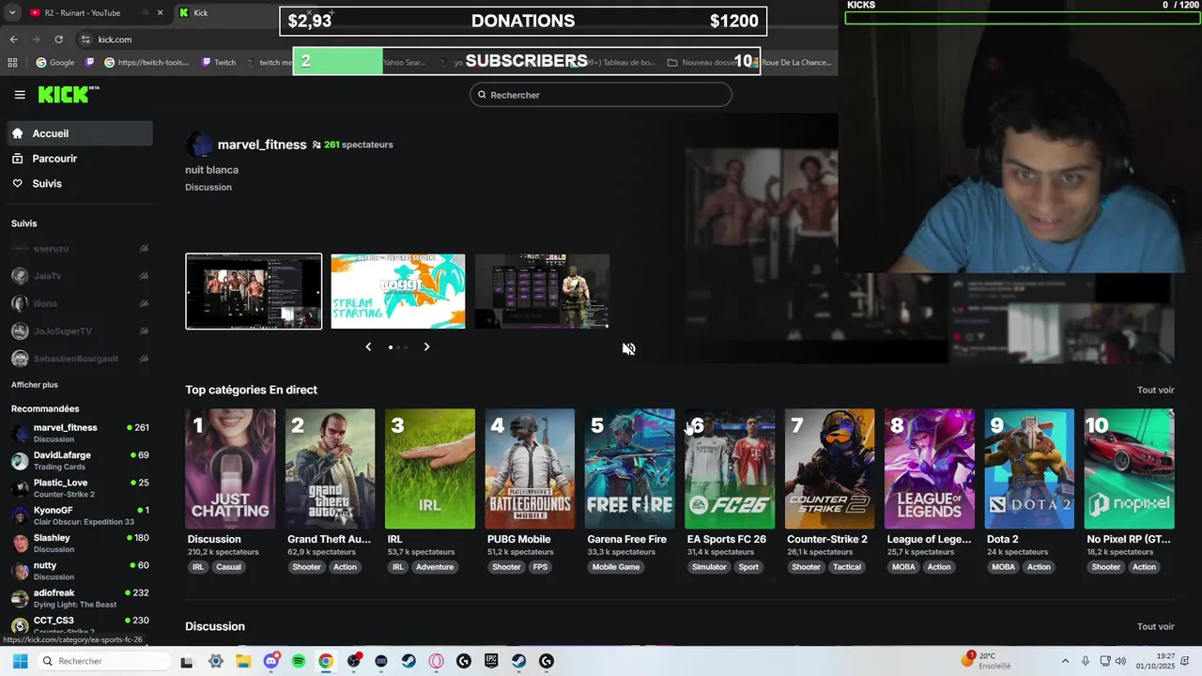This screenshot has width=1202, height=676.
Task: Click the Casual tag under Discussion
Action: [229, 567]
